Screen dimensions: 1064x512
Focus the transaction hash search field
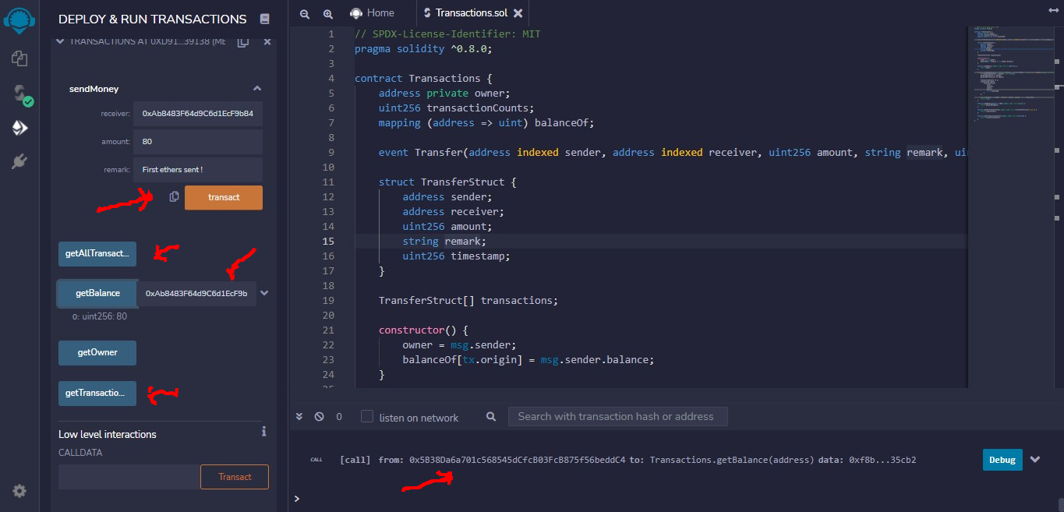click(x=617, y=417)
